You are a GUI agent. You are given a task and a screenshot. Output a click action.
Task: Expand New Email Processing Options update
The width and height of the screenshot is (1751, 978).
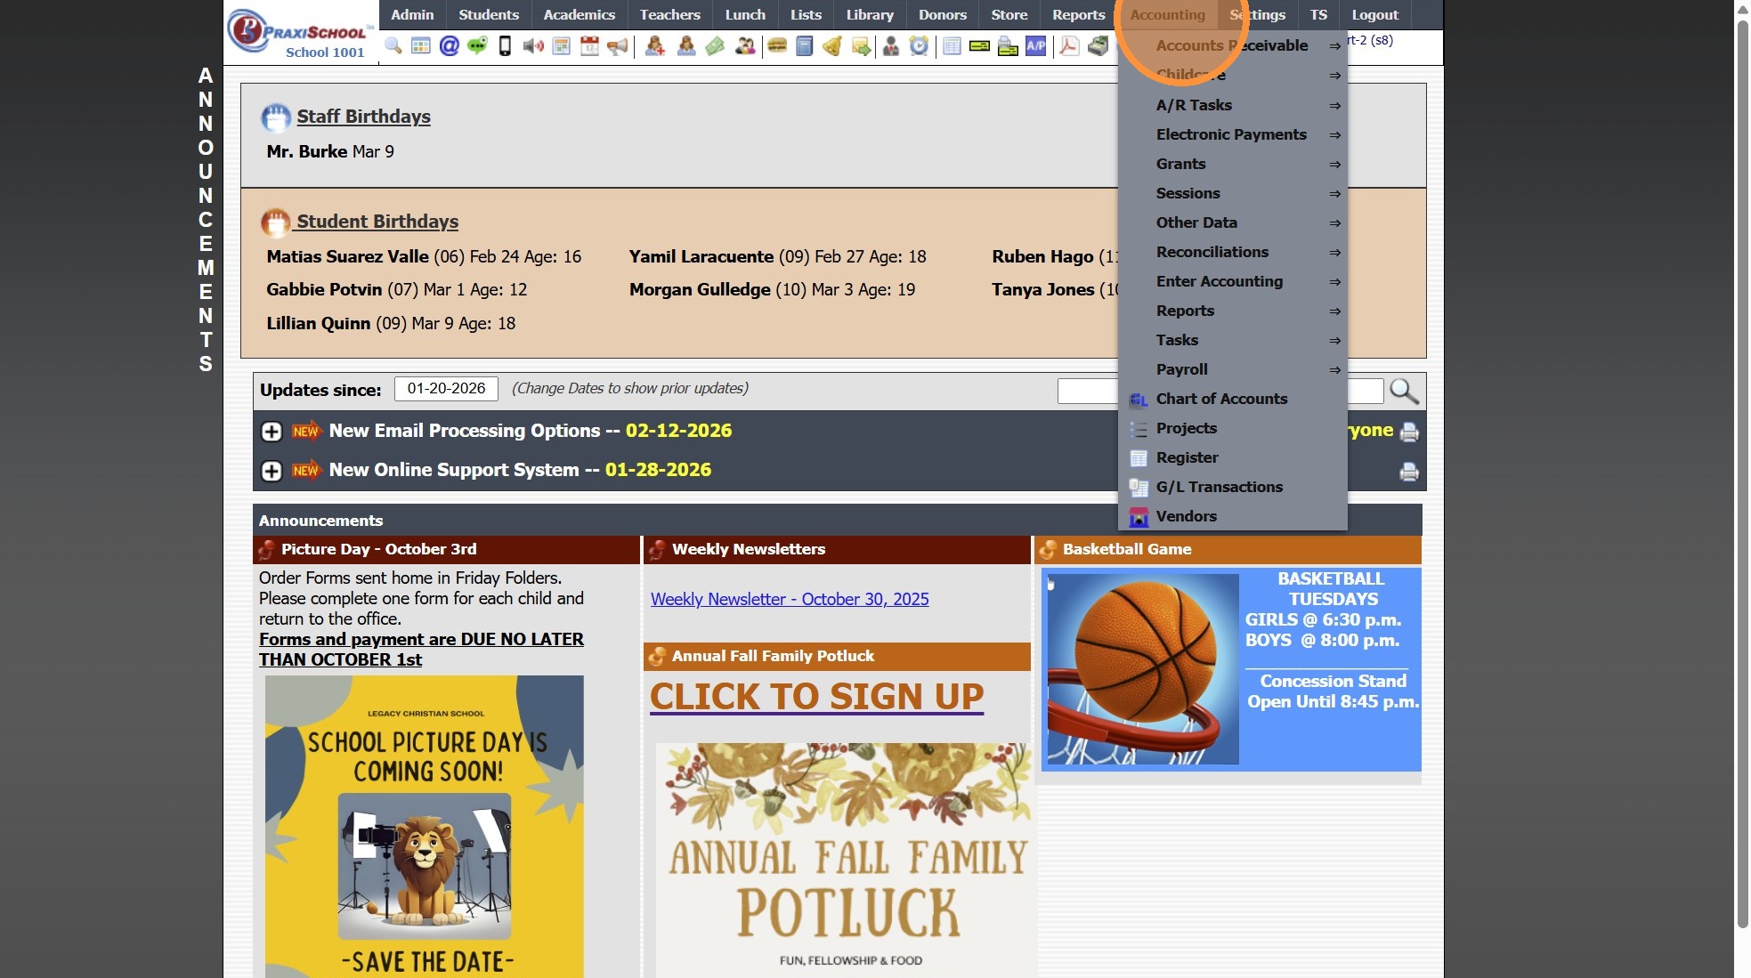[272, 432]
